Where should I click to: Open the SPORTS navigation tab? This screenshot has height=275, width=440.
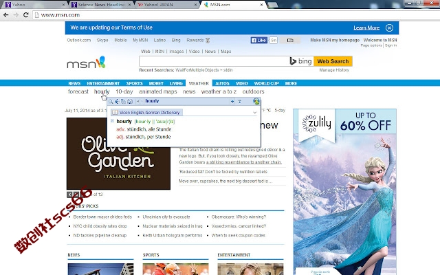click(x=135, y=83)
